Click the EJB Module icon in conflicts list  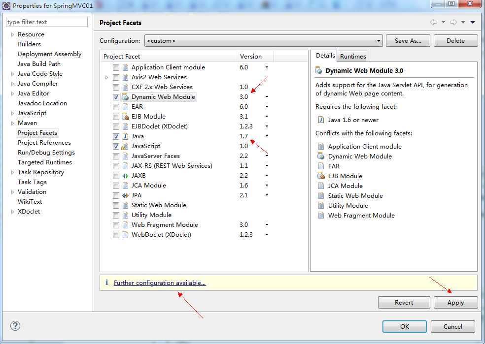click(x=321, y=176)
